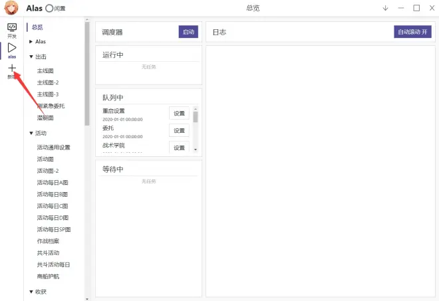This screenshot has width=439, height=301.
Task: Click the left menu scroll down arrow
Action: tap(86, 299)
